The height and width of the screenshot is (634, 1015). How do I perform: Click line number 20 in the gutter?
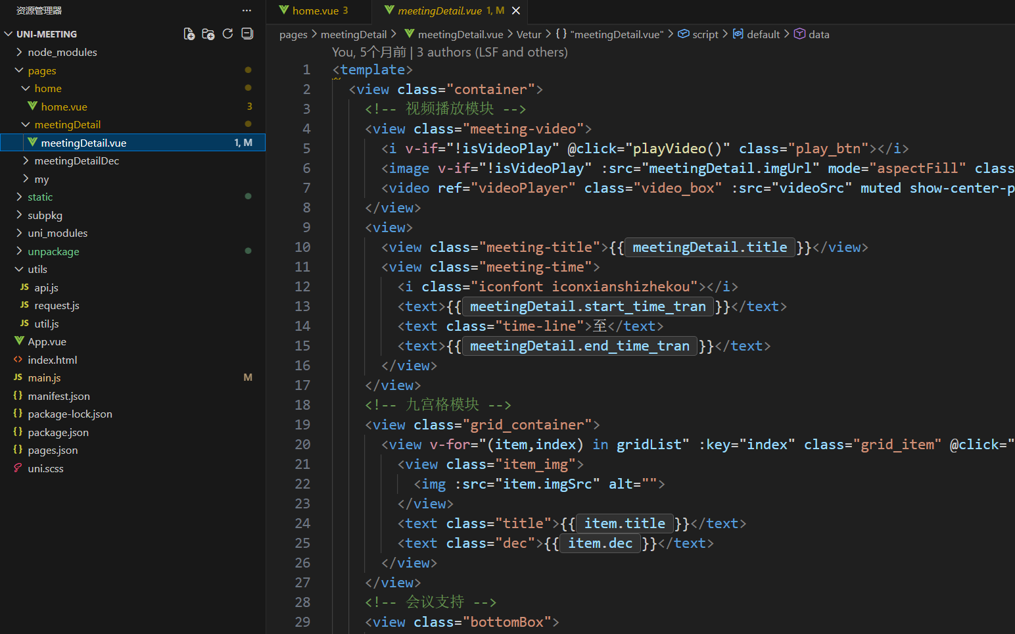(302, 445)
